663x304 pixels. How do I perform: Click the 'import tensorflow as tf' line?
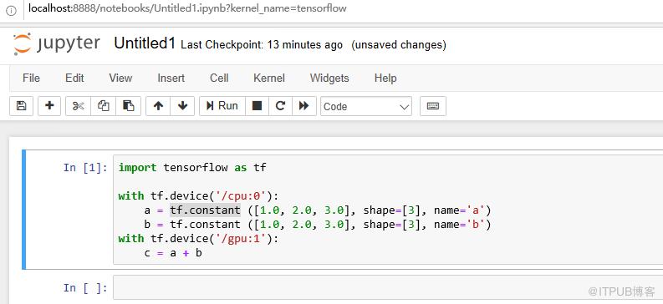pyautogui.click(x=192, y=167)
